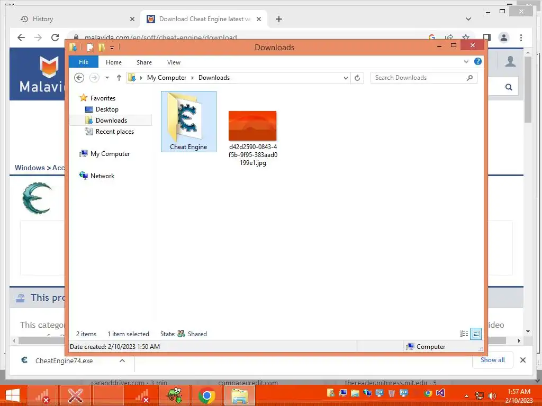Select Downloads under Favorites
542x406 pixels.
(111, 121)
